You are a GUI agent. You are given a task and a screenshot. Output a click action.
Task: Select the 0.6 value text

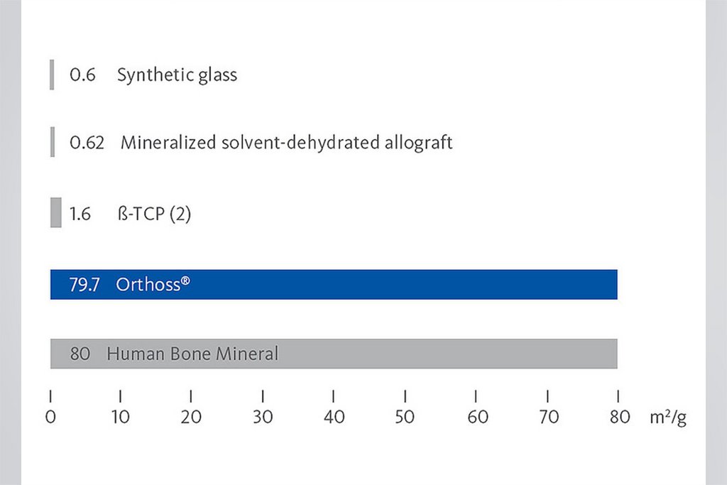pyautogui.click(x=82, y=75)
